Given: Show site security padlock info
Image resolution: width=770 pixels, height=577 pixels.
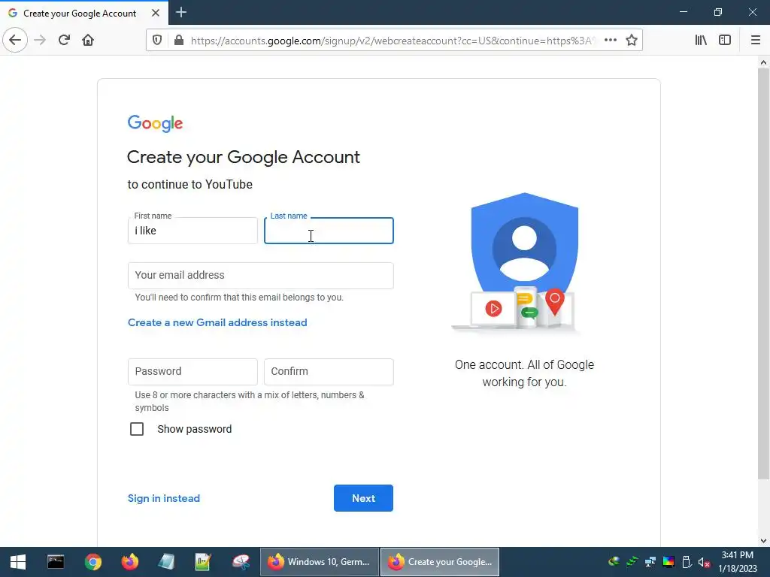Looking at the screenshot, I should click(x=179, y=41).
